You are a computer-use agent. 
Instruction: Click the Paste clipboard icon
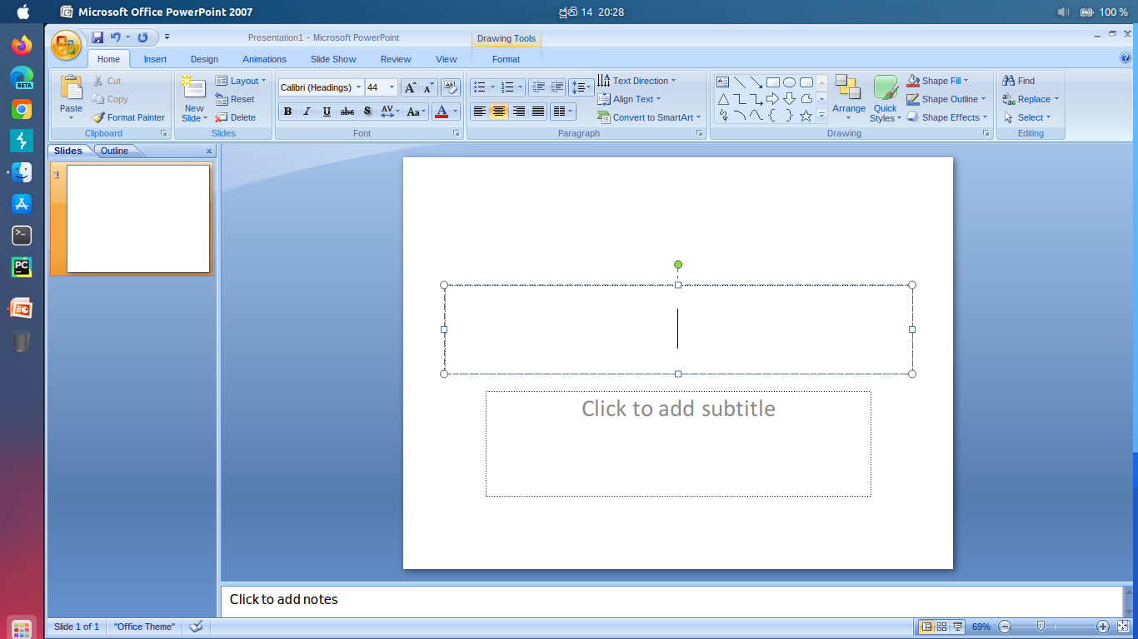(72, 88)
